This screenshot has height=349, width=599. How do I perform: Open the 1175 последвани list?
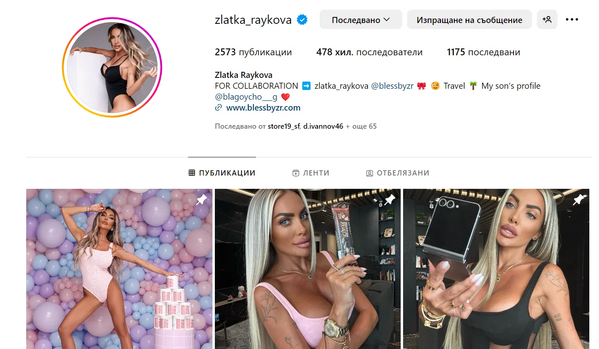pyautogui.click(x=483, y=52)
